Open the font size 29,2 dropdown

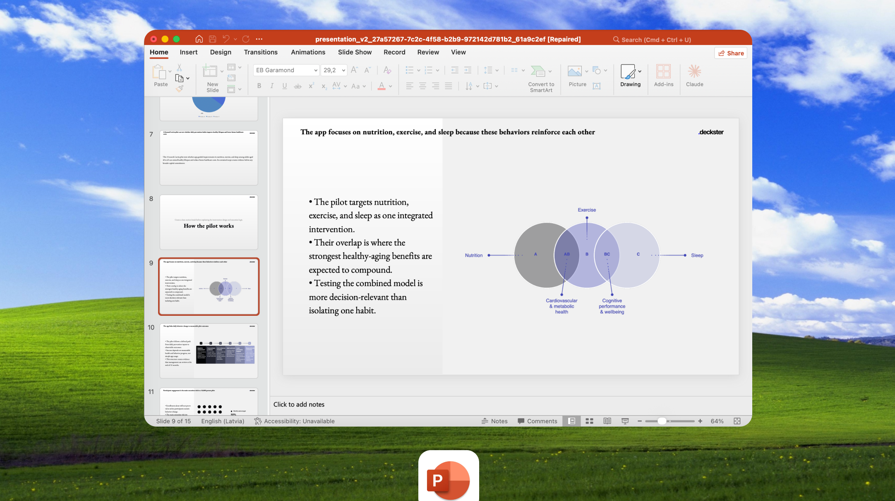coord(343,70)
